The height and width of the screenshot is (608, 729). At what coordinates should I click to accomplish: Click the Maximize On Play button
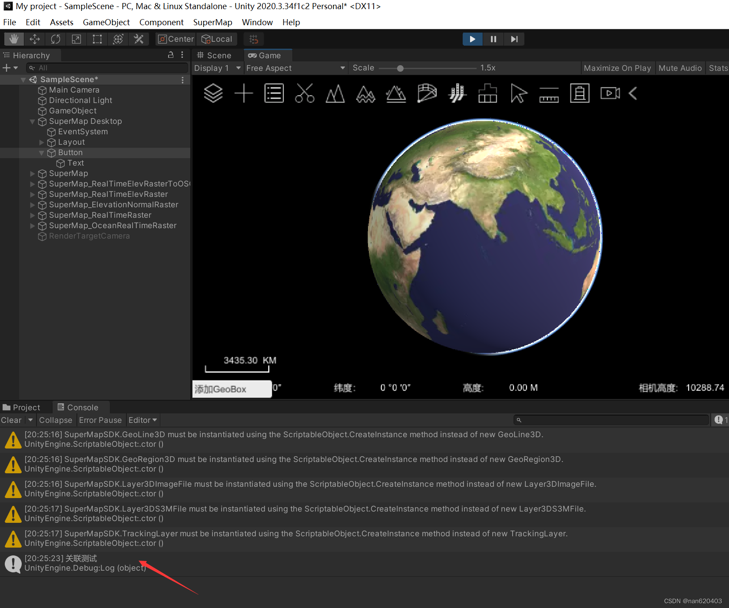tap(617, 68)
